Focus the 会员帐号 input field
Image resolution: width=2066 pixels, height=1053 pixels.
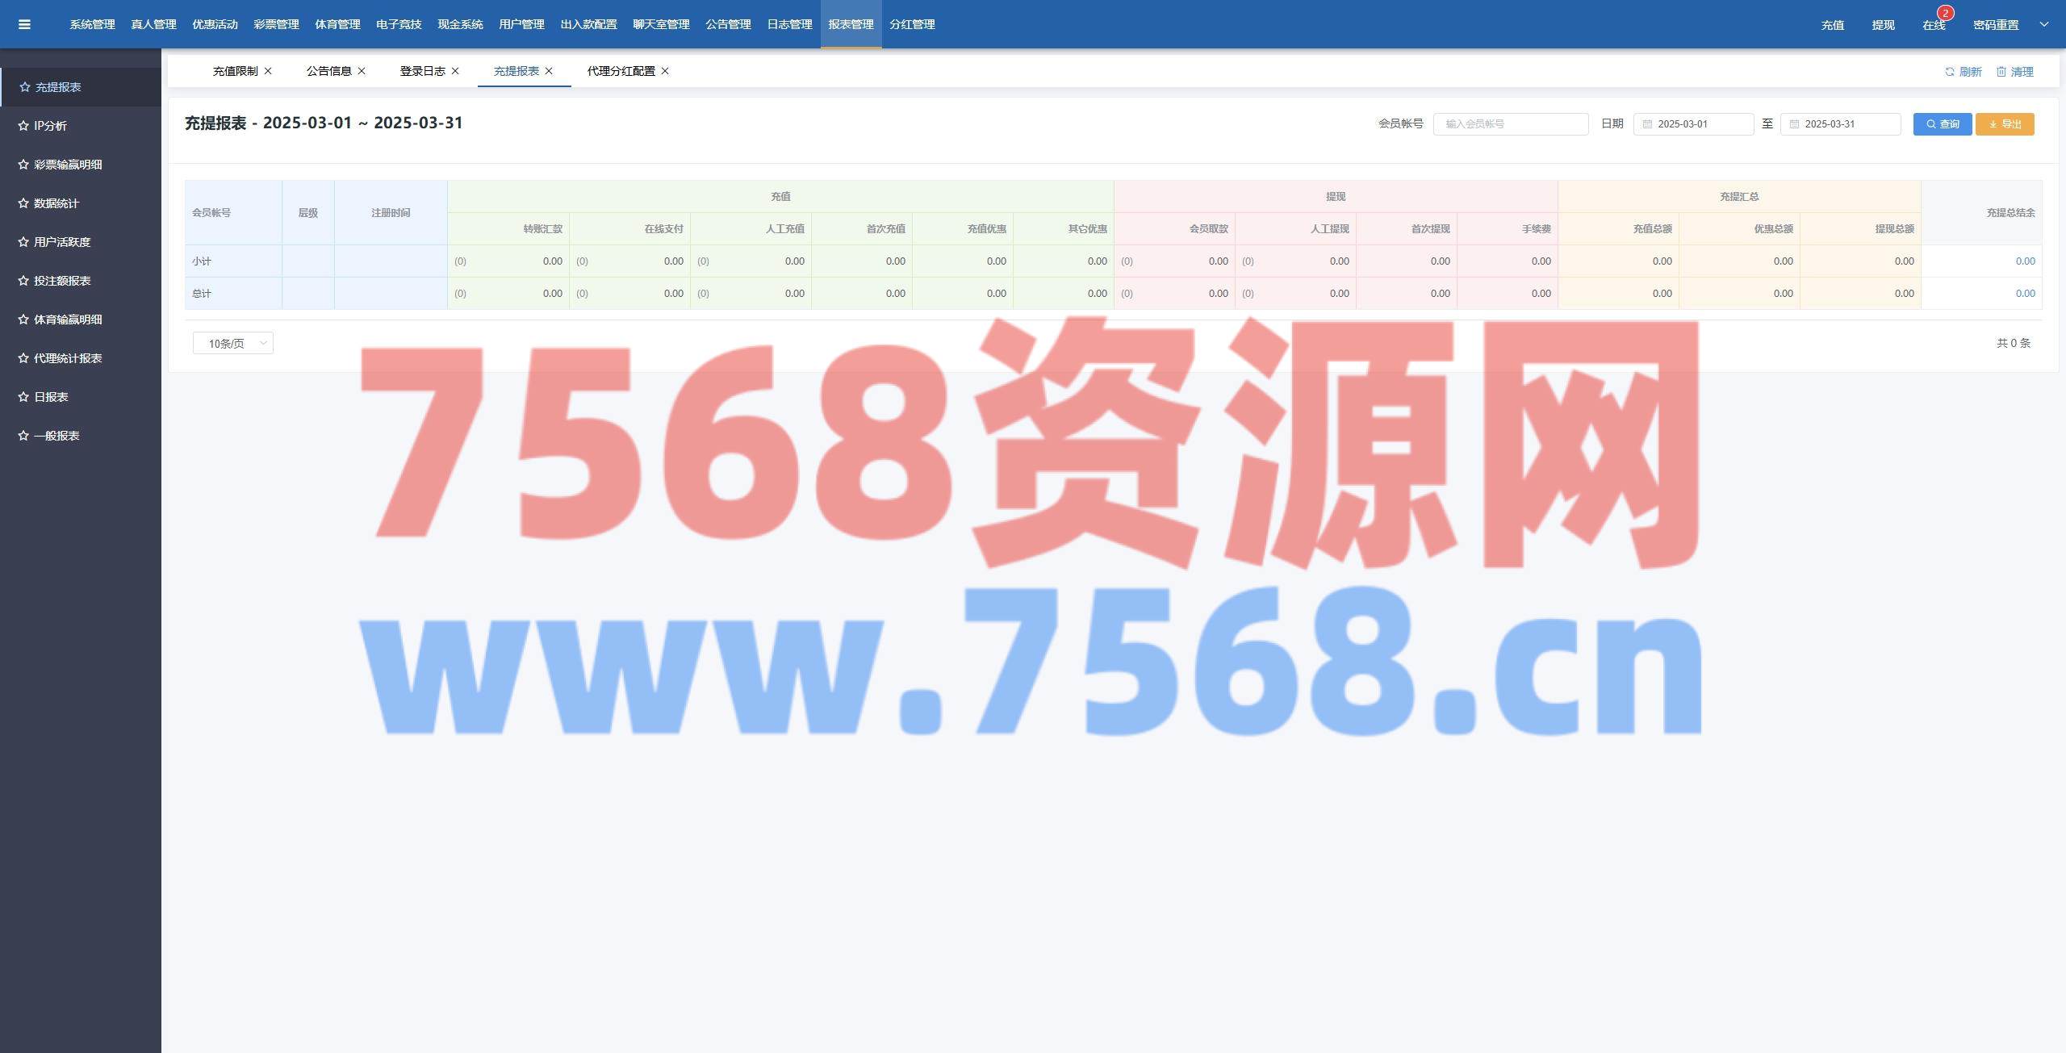[x=1510, y=123]
